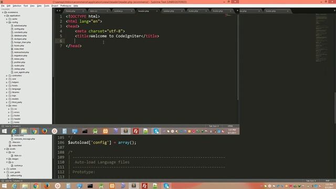
Task: Open .editorconfig in the sidebar
Action: pos(16,176)
